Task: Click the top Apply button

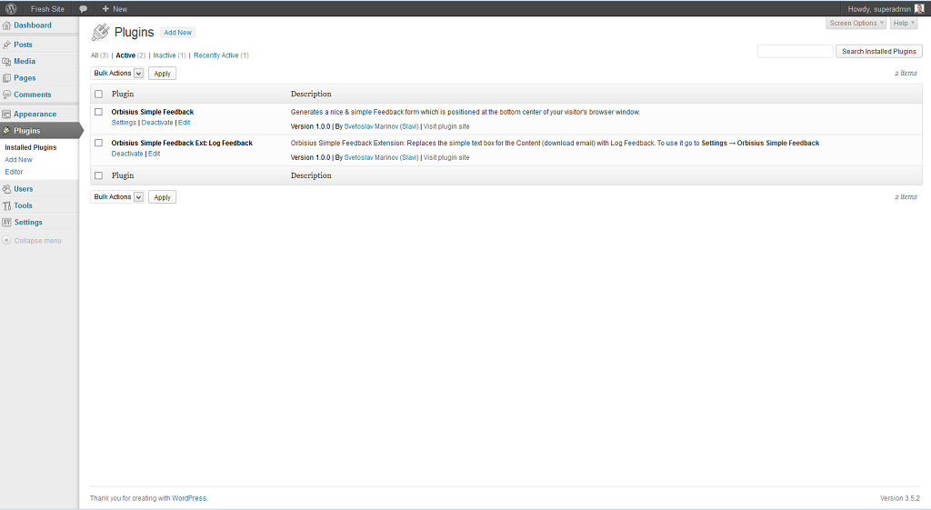Action: [x=162, y=74]
